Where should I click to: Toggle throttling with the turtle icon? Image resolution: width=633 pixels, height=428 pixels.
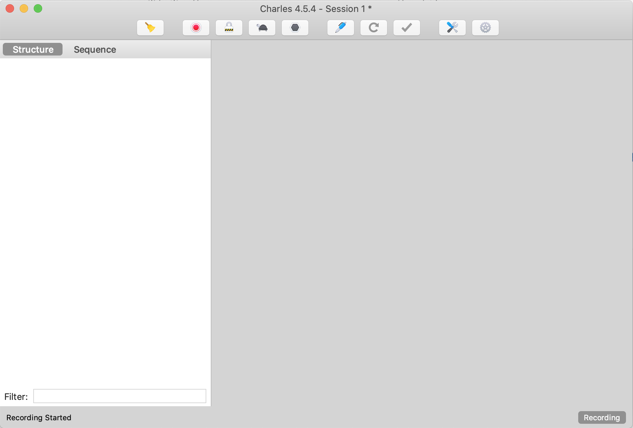coord(262,28)
